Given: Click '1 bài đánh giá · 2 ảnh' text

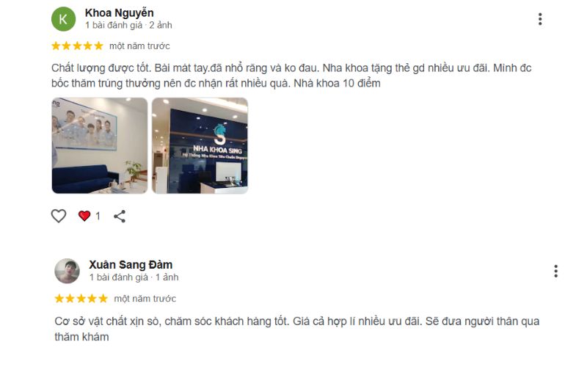Looking at the screenshot, I should click(x=128, y=25).
